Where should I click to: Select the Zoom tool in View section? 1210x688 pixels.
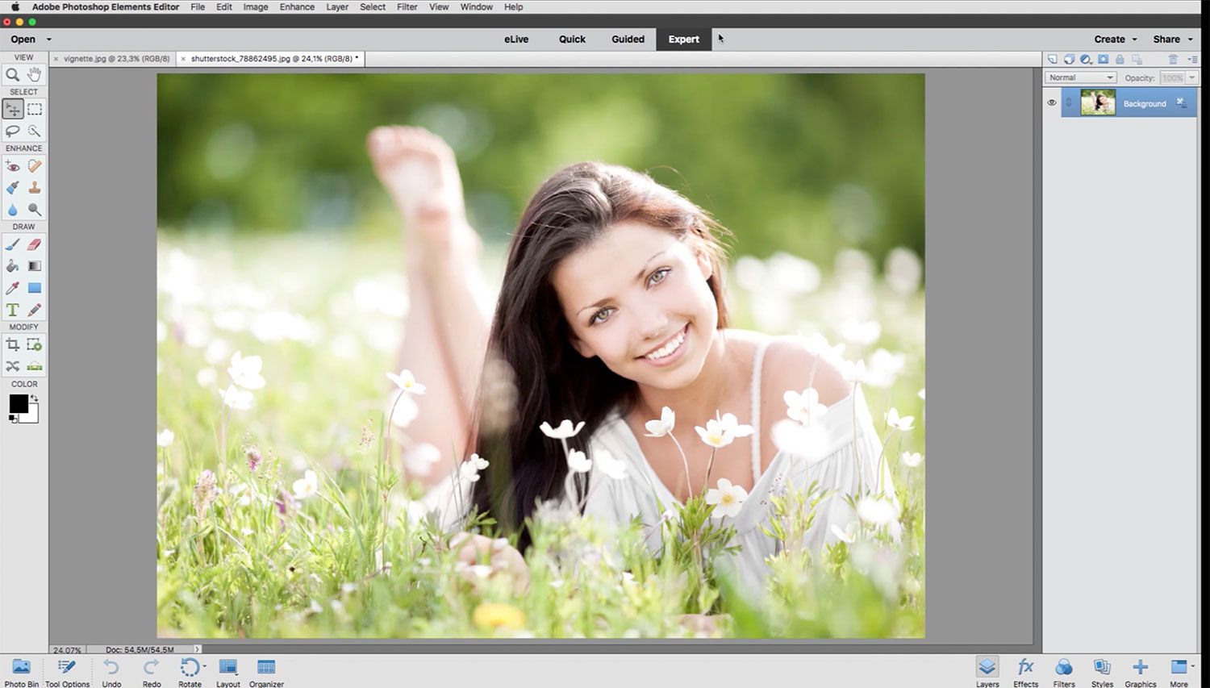tap(13, 75)
